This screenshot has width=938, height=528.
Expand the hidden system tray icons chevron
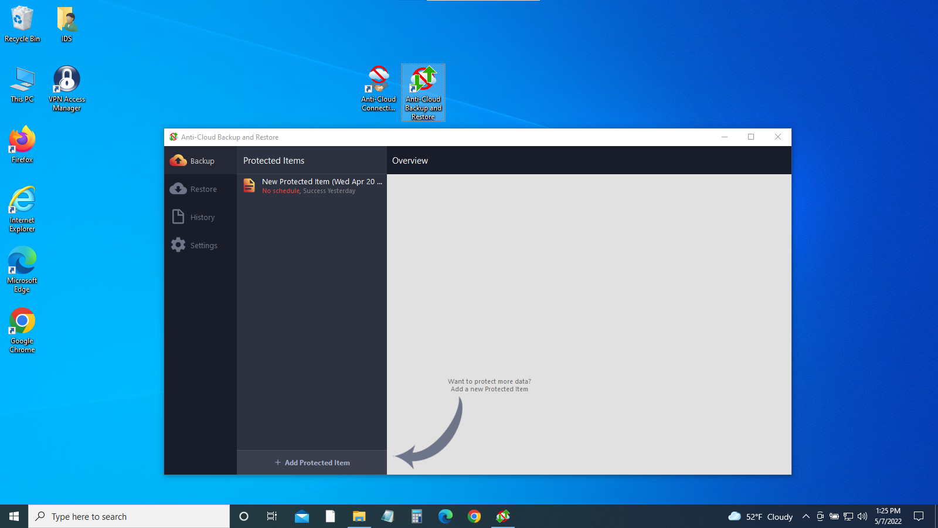[x=806, y=516]
